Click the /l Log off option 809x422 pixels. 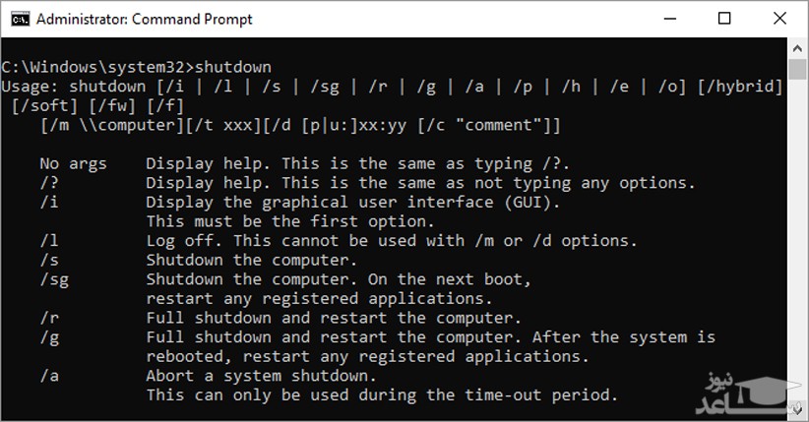[x=48, y=241]
